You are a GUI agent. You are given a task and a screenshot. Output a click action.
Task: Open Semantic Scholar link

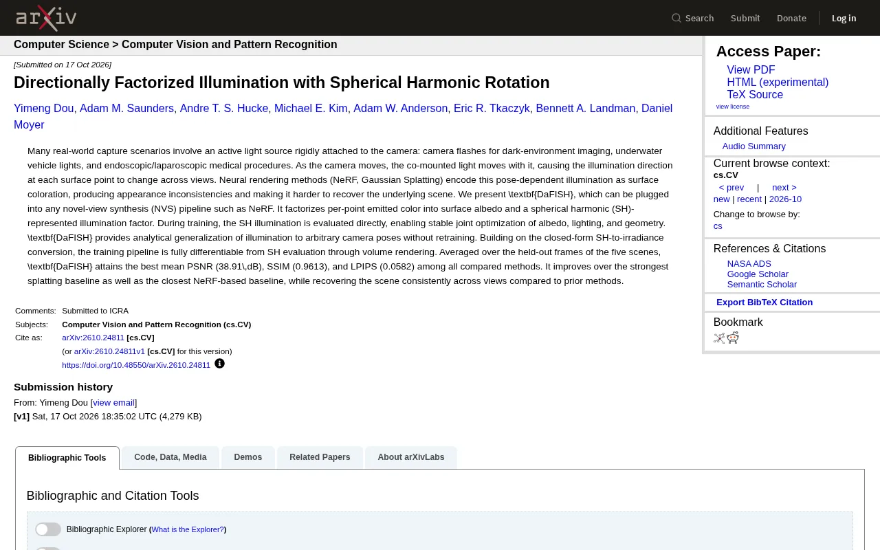click(x=762, y=285)
